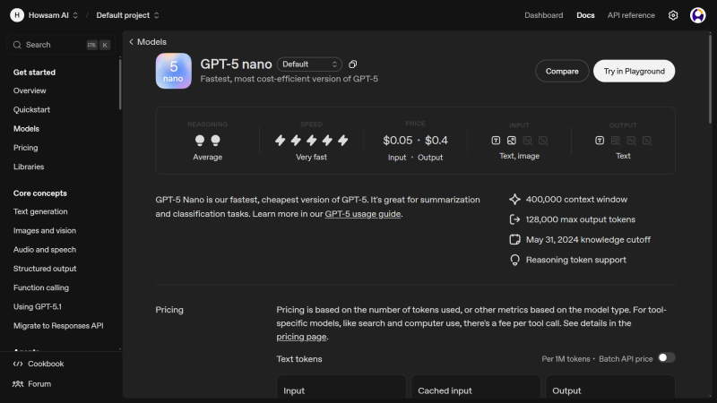Click the 'Text tokens' heading
The image size is (717, 403).
pos(299,359)
